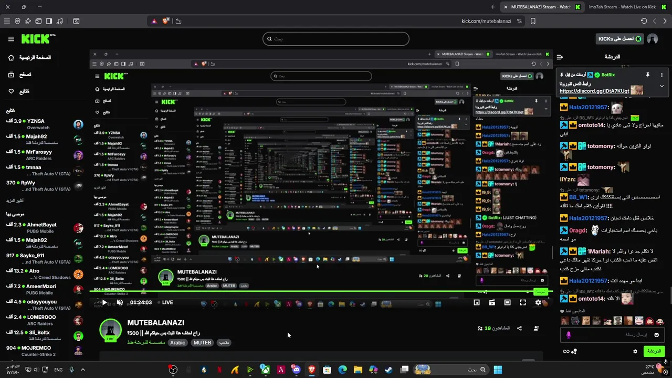
Task: Open the emoji picker in chat input
Action: [656, 334]
